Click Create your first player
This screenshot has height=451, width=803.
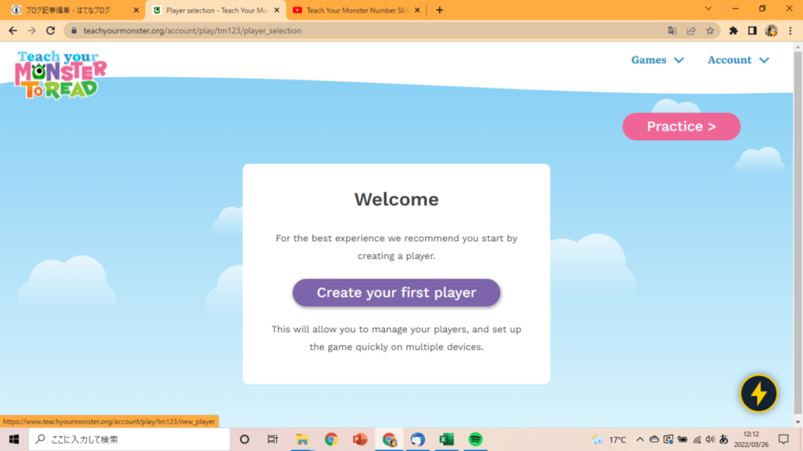pos(396,293)
